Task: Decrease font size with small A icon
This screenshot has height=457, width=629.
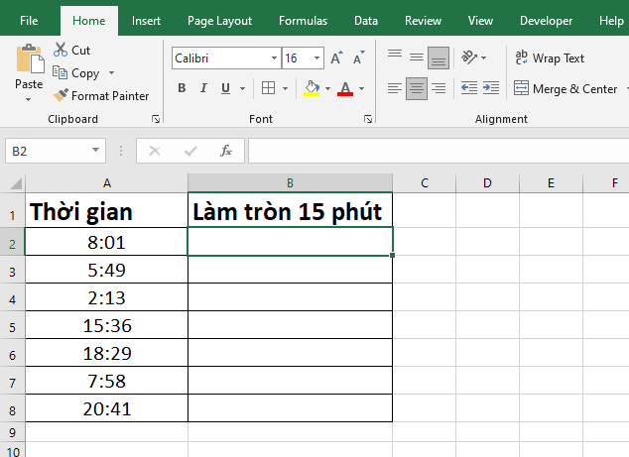Action: coord(359,58)
